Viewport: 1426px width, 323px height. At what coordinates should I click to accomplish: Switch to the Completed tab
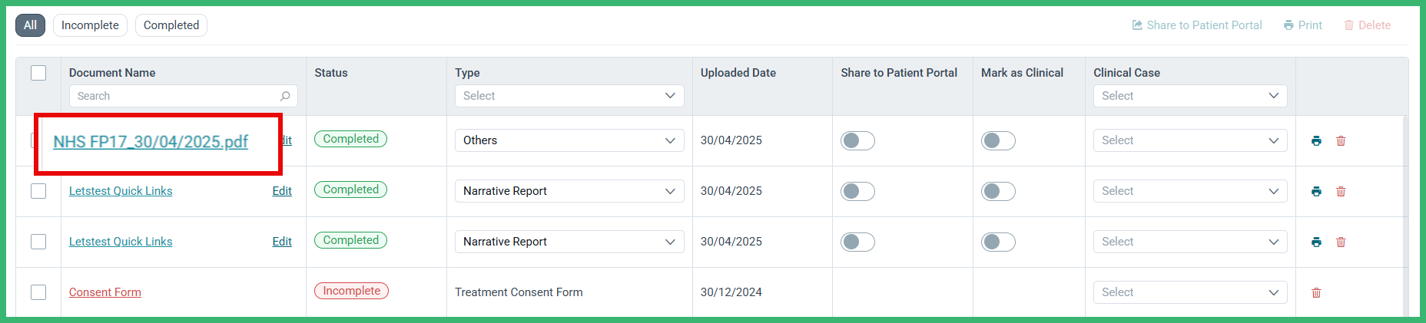tap(171, 25)
